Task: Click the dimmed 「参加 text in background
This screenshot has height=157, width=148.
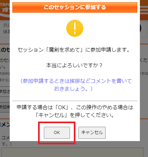Action: 144,73
